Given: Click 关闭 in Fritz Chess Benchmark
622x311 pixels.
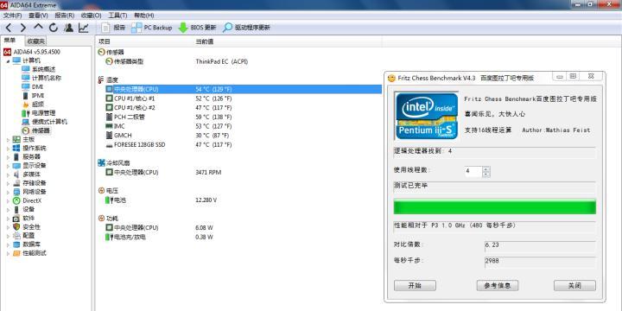Looking at the screenshot, I should point(574,286).
